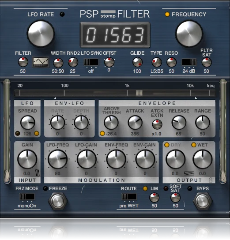Screen dimensions: 230x240
Task: Toggle the dark LED left of SPREAD value
Action: coord(18,134)
